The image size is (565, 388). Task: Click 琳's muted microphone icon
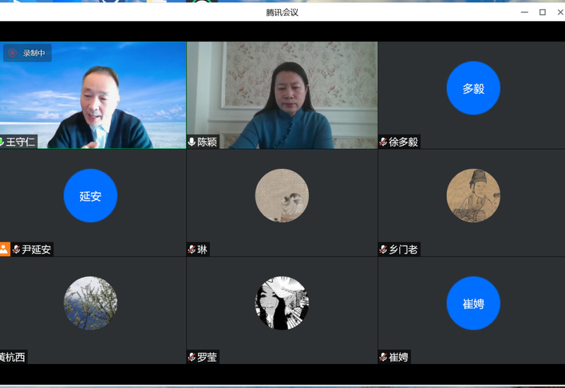click(x=192, y=249)
